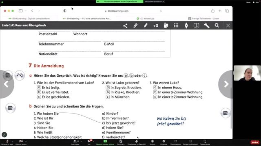
Task: Expand participants options arrow
Action: [x=81, y=141]
